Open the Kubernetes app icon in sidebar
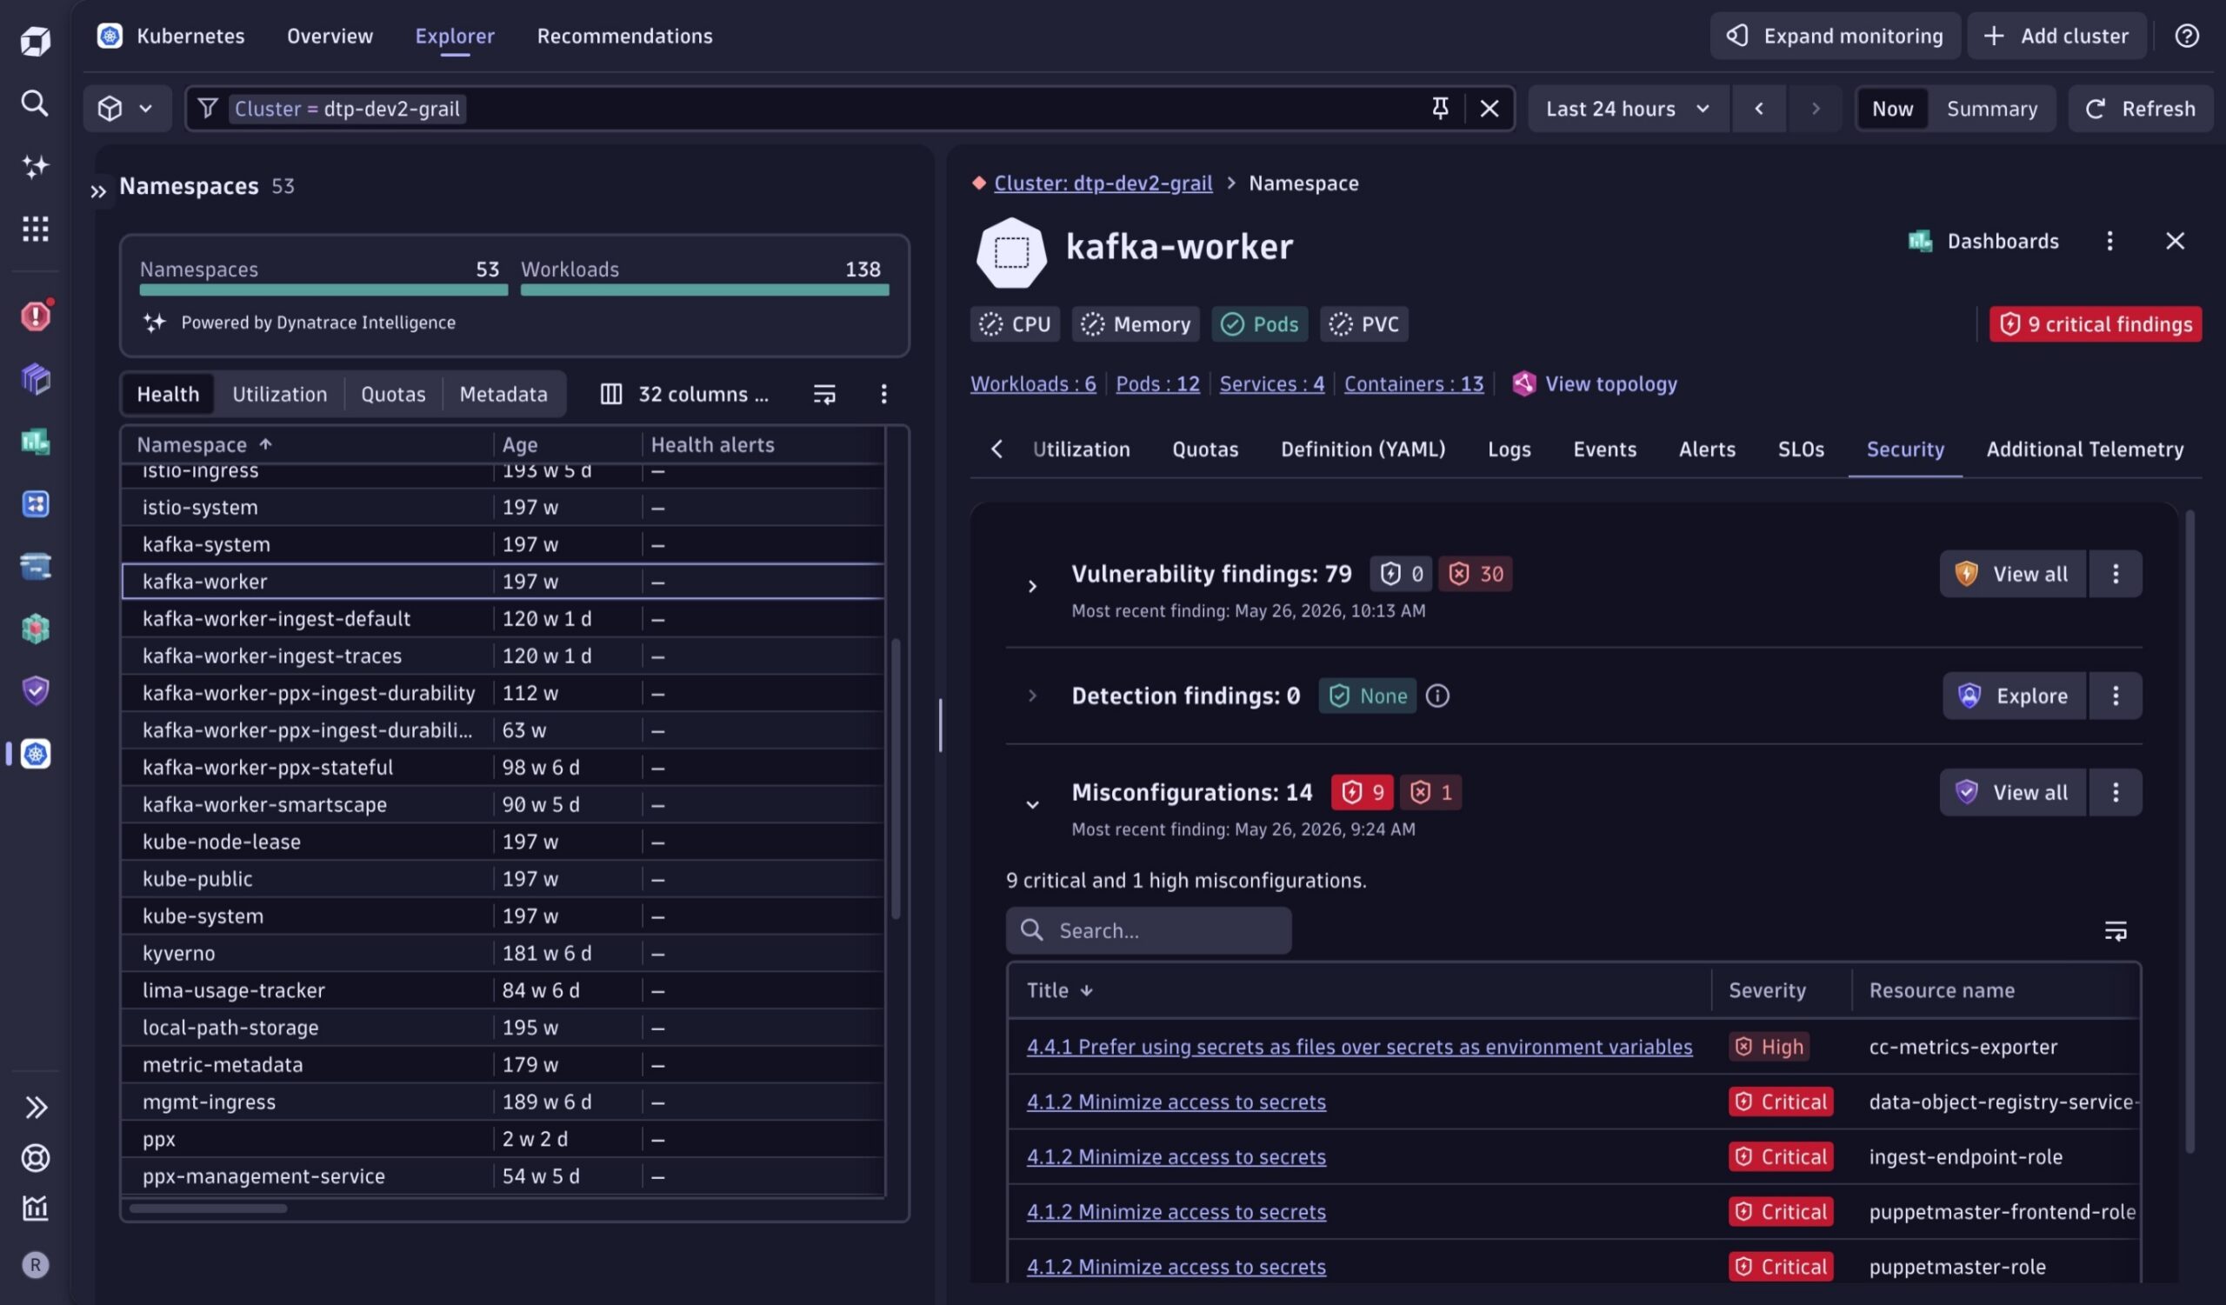The height and width of the screenshot is (1305, 2226). point(36,753)
